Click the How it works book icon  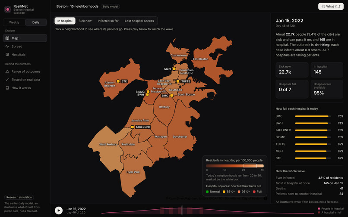(x=7, y=88)
